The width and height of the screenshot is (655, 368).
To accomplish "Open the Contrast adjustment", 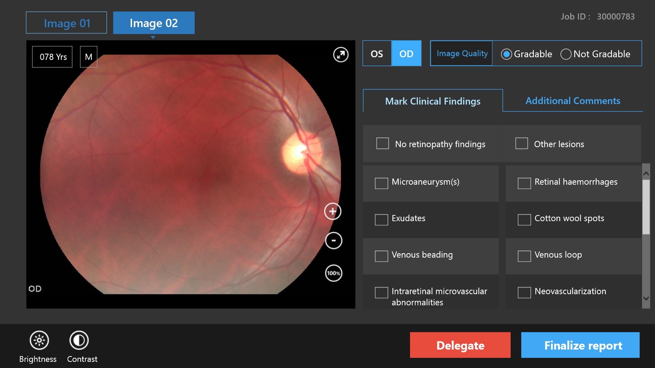I will (x=79, y=340).
